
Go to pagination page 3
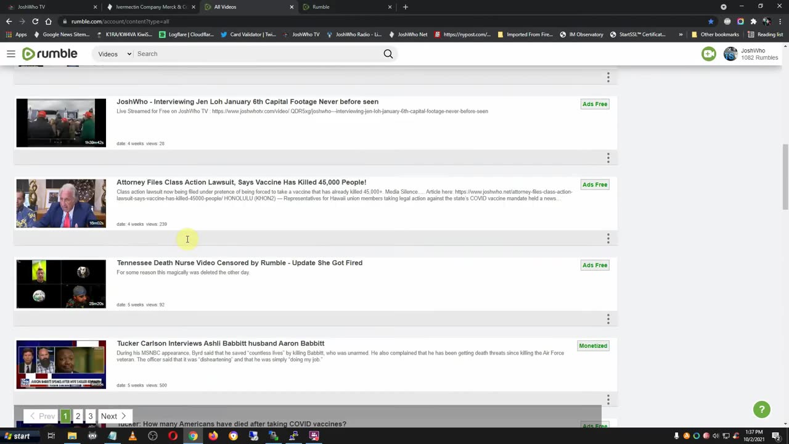point(90,416)
